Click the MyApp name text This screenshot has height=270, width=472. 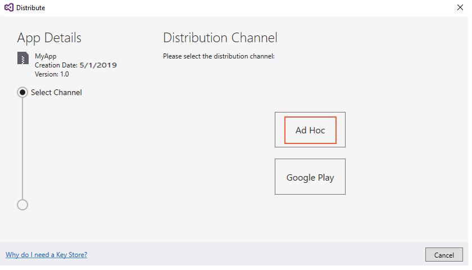click(x=46, y=56)
